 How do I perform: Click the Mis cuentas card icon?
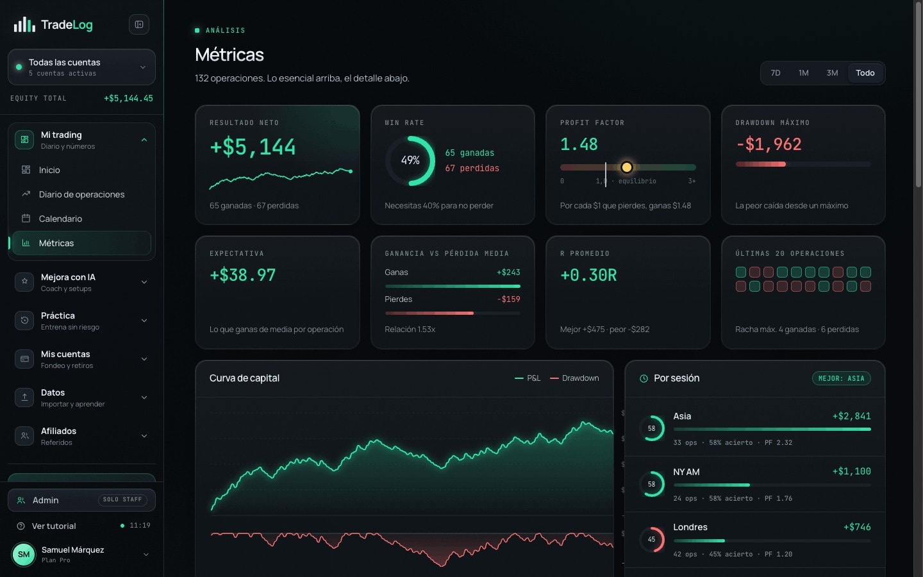(24, 359)
